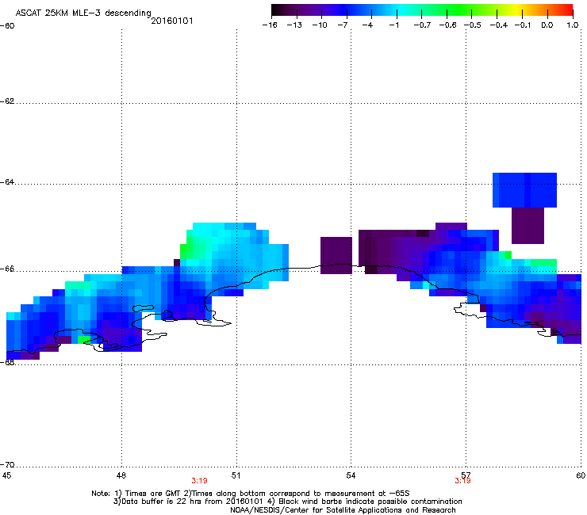Click the colorbar label -0.4
Viewport: 587px width, 515px height.
pyautogui.click(x=499, y=25)
